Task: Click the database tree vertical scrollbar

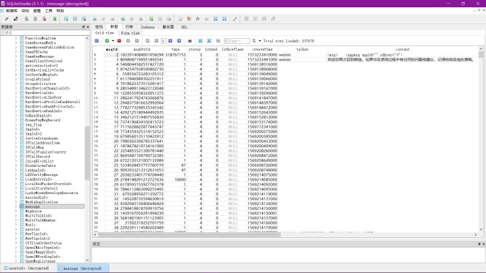Action: click(87, 153)
